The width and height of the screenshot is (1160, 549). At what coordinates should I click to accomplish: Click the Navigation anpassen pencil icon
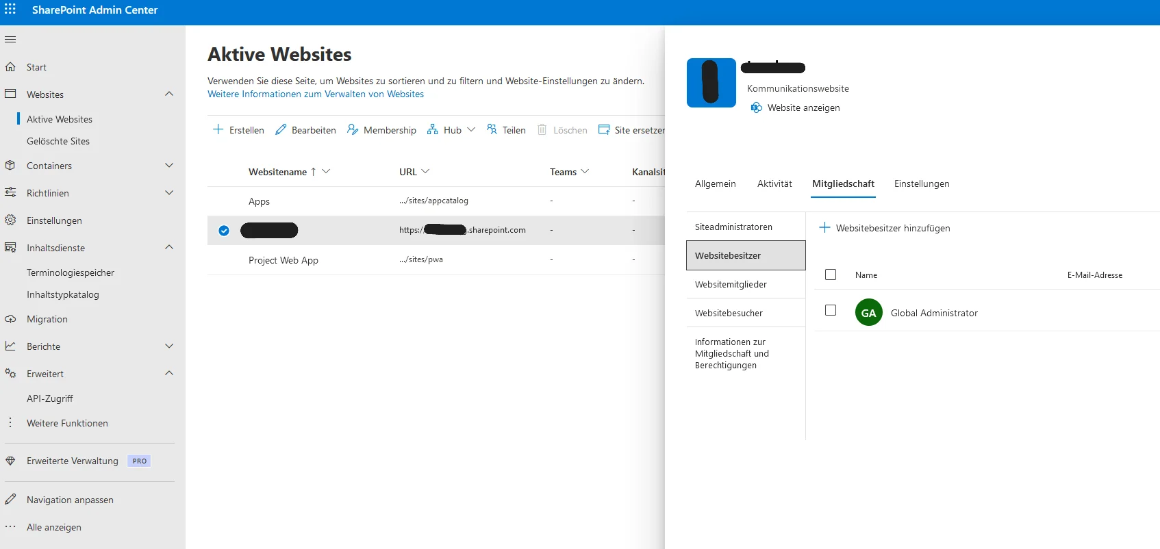click(10, 499)
